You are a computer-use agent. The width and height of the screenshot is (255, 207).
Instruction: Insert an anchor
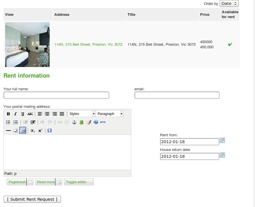point(74,122)
